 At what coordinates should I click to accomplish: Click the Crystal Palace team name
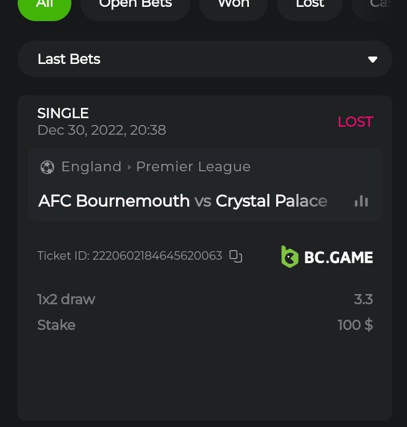click(272, 201)
